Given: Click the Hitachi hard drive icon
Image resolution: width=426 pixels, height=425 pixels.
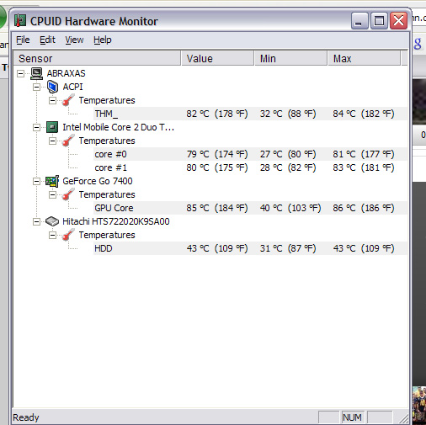Looking at the screenshot, I should click(52, 221).
